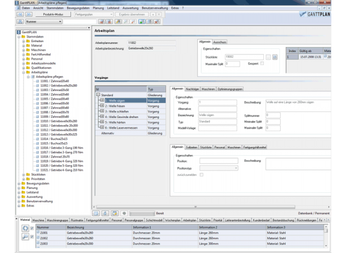Toggle the checkbox next to the refresh icon
The height and width of the screenshot is (253, 346).
coord(32,228)
